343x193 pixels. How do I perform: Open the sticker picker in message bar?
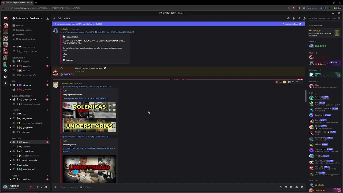tap(291, 187)
